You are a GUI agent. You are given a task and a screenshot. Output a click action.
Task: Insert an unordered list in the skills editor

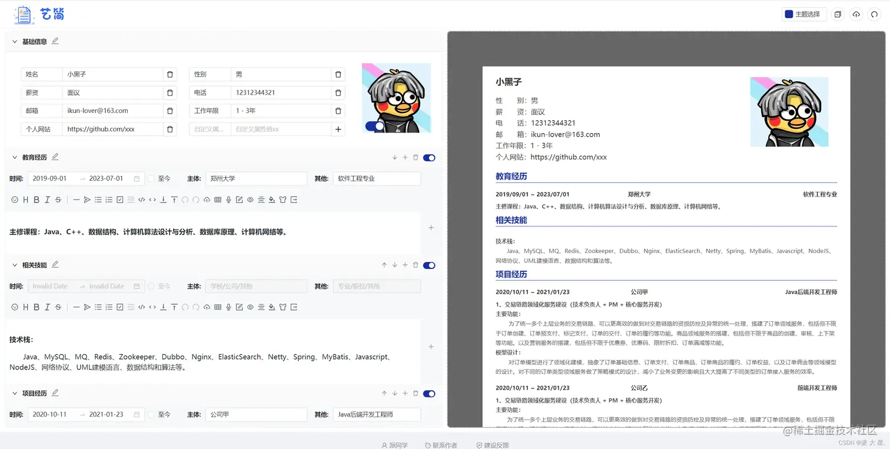pos(98,307)
